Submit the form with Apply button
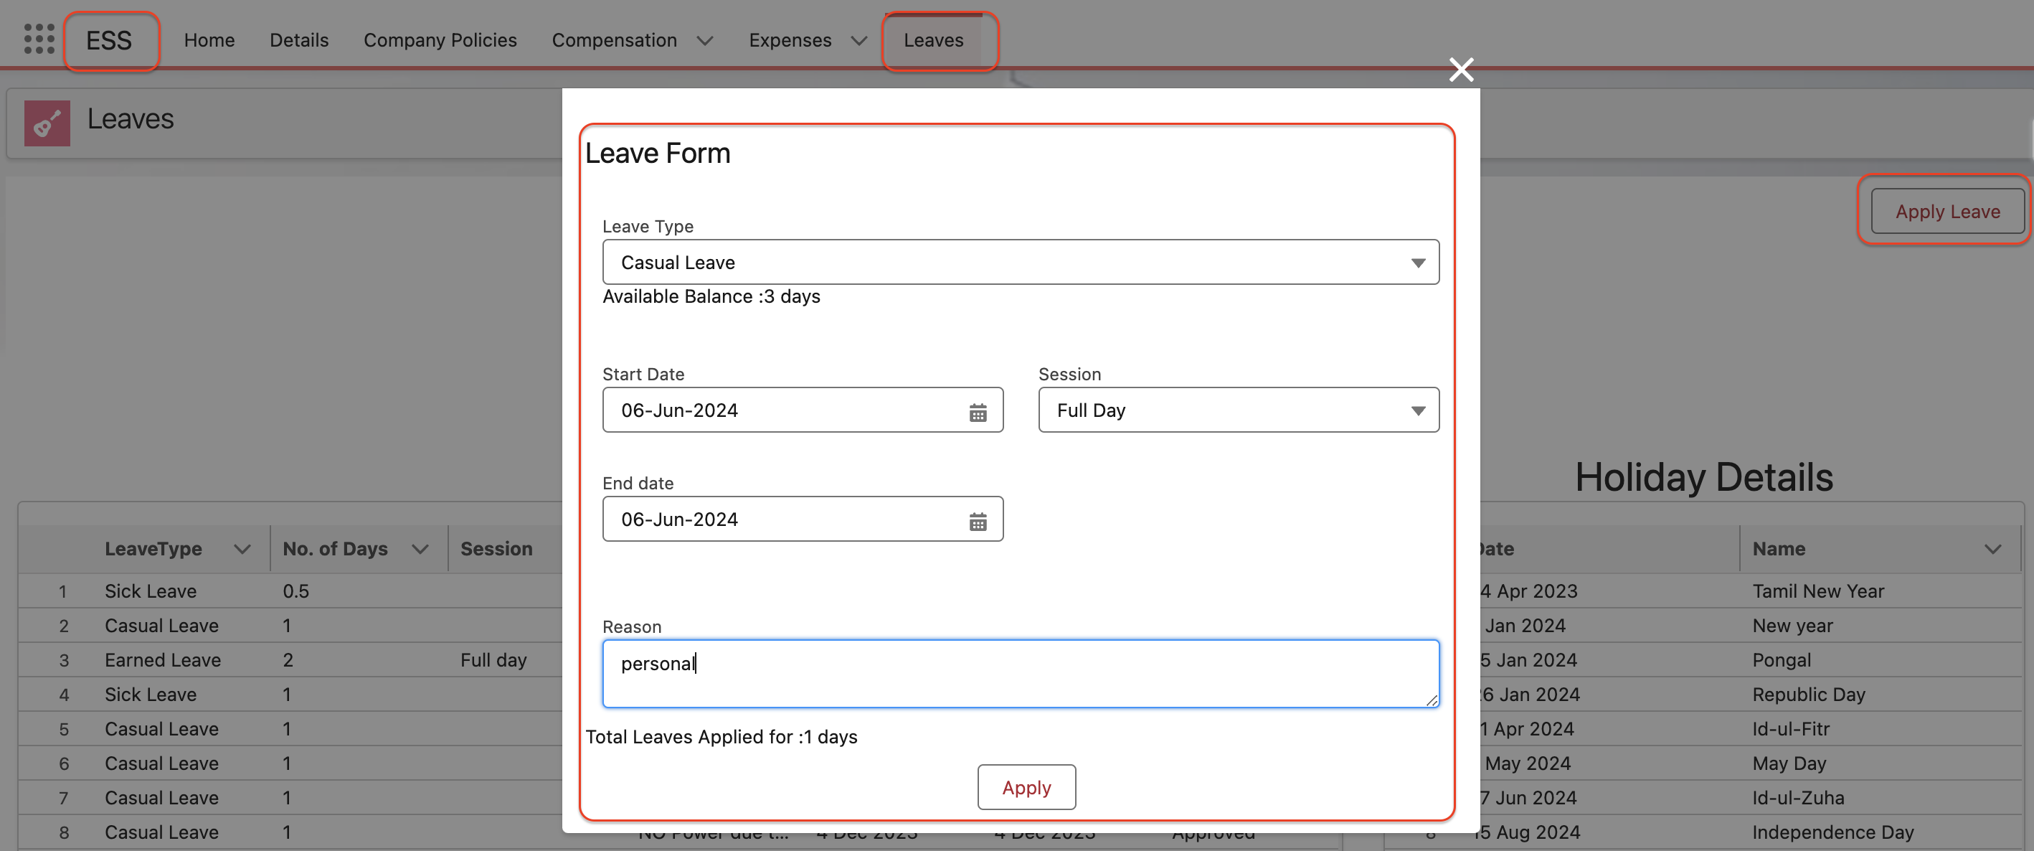This screenshot has width=2034, height=851. coord(1026,787)
